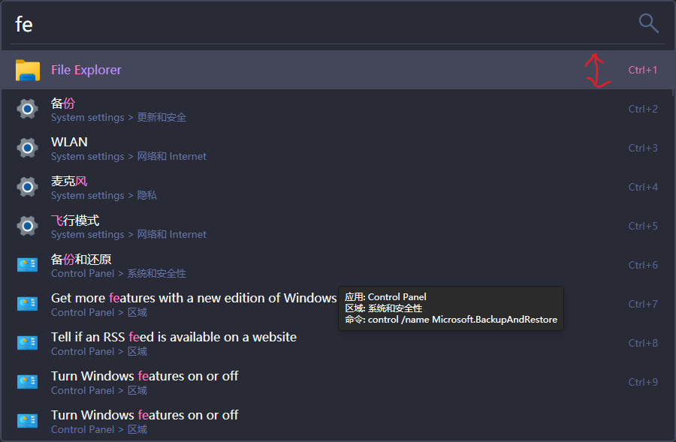Open the 备份和还原 Control Panel result
Screen dimensions: 676x442
coord(336,265)
